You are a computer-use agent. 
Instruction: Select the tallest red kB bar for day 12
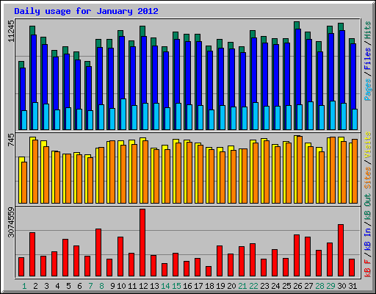click(142, 243)
